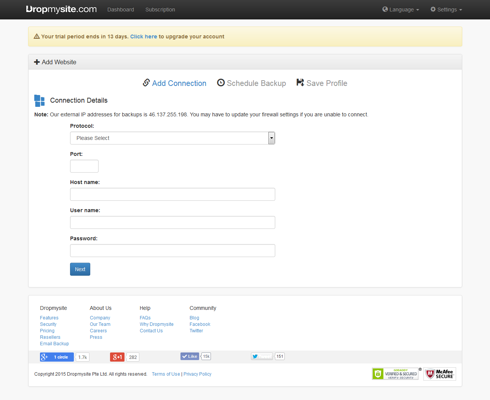Open the Privacy Policy link
This screenshot has height=400, width=490.
tap(197, 374)
